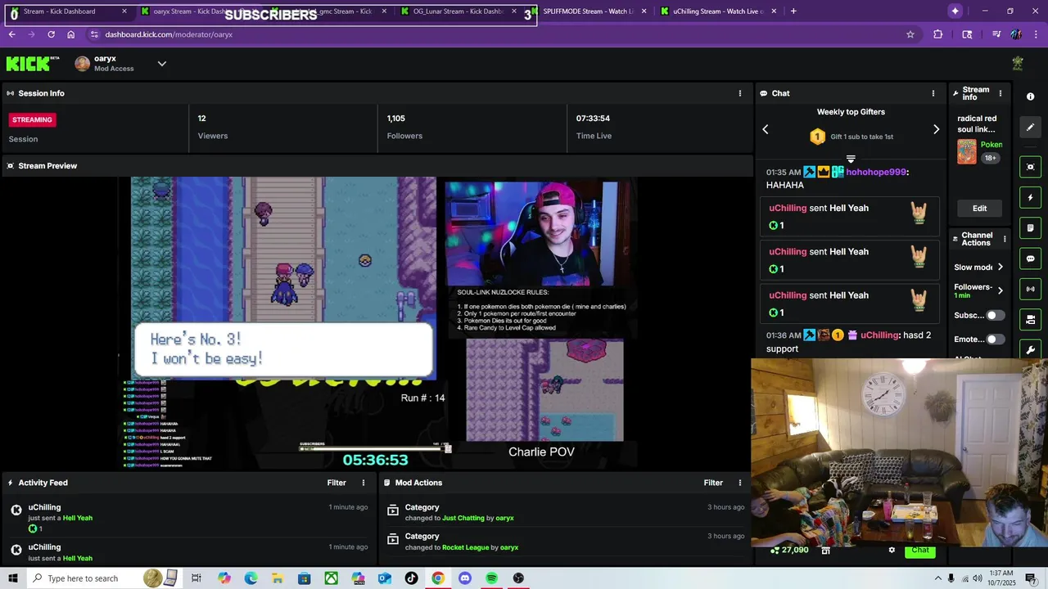Click Rocket League link in Mod Actions
This screenshot has width=1048, height=589.
pos(465,547)
